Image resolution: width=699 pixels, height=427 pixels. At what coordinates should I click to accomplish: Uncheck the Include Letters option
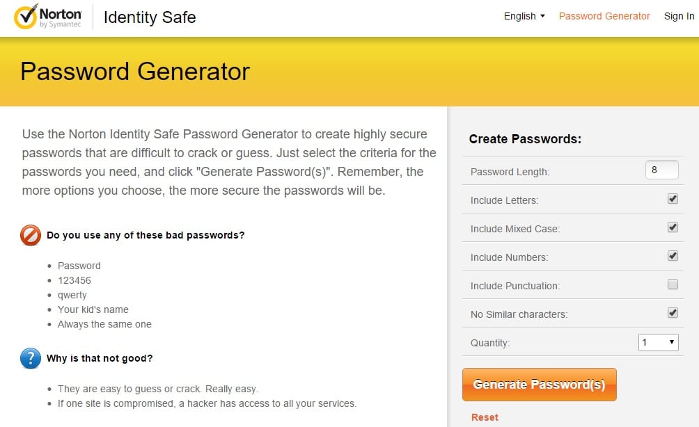673,198
